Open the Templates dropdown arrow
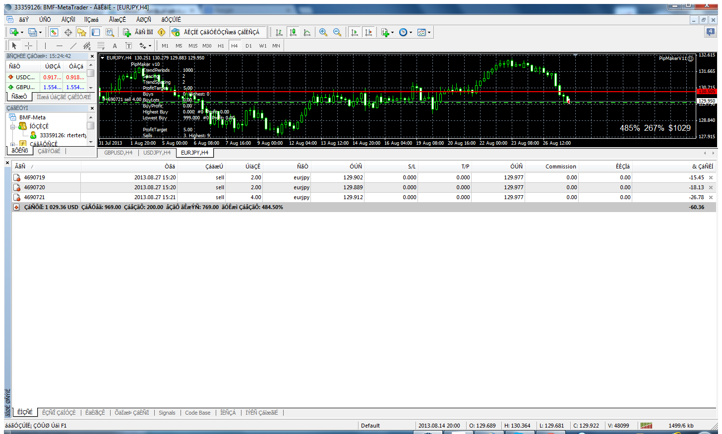Viewport: 722px width, 434px height. pyautogui.click(x=429, y=33)
